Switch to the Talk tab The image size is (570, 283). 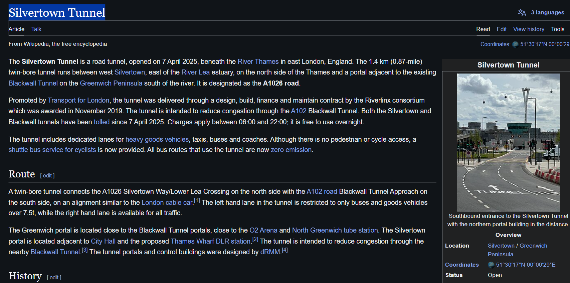click(36, 29)
